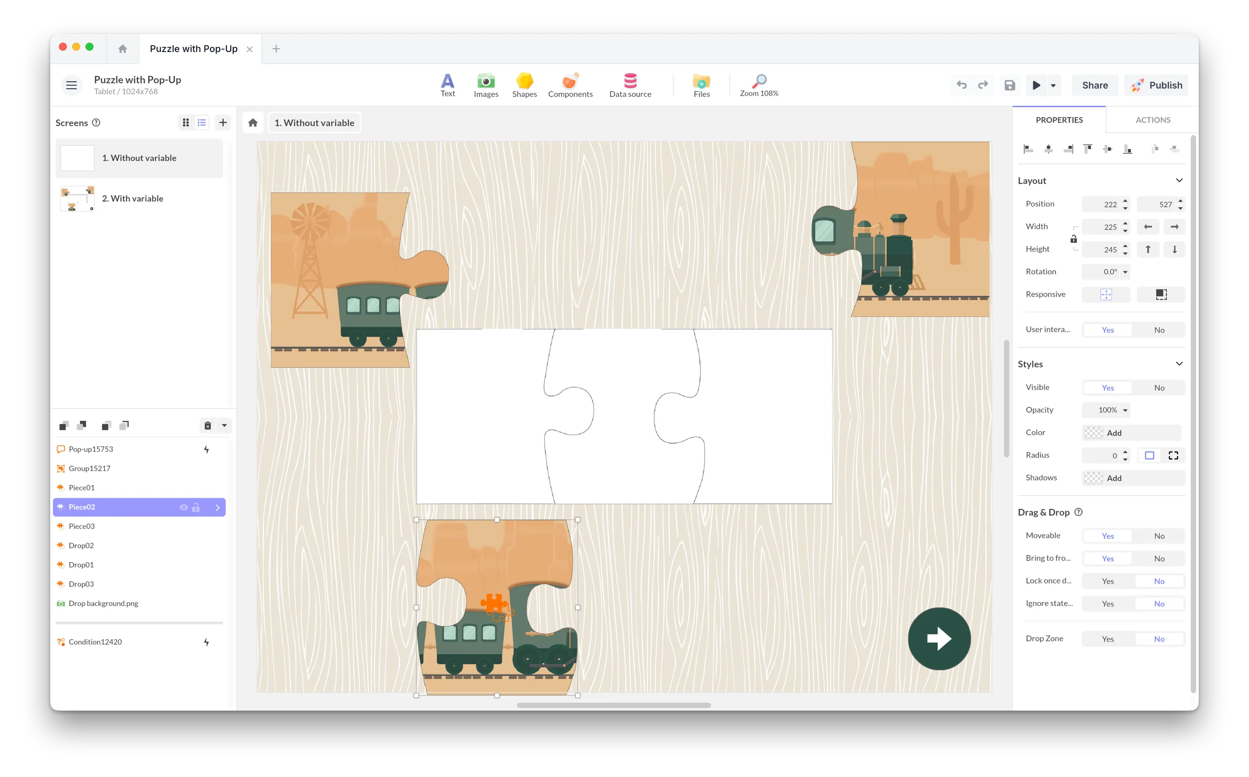Open the Rotation dropdown
Screen dimensions: 1249x777
pos(1125,272)
